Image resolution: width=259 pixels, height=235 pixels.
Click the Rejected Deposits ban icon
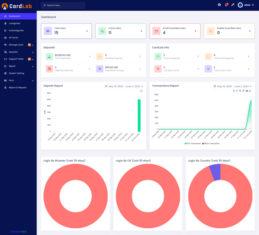[49, 69]
